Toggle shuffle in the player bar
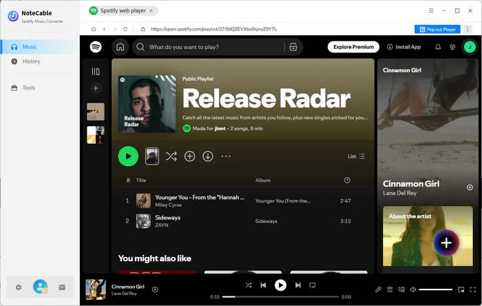Screen dimensions: 482x306 pos(249,285)
